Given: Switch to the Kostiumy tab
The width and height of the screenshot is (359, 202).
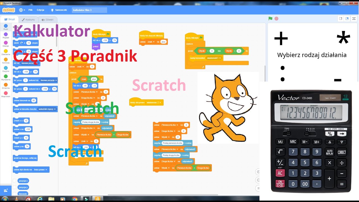Looking at the screenshot, I should tap(28, 20).
